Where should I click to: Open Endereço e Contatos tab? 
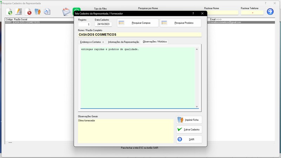point(92,42)
